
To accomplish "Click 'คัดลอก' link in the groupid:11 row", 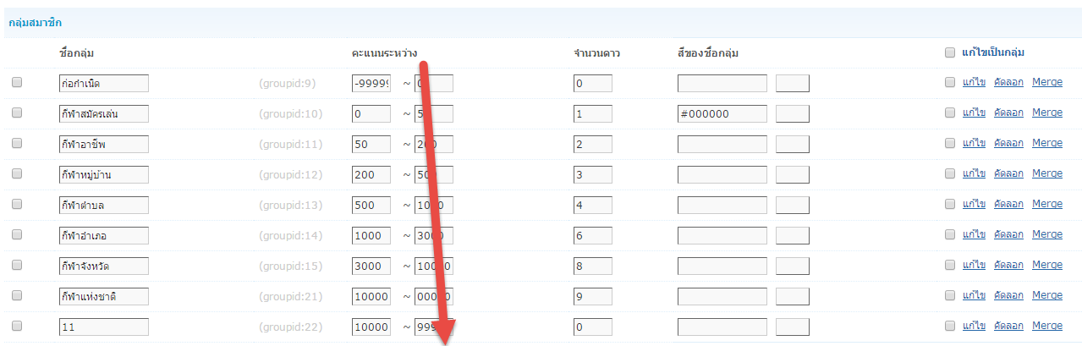I will [x=1008, y=143].
